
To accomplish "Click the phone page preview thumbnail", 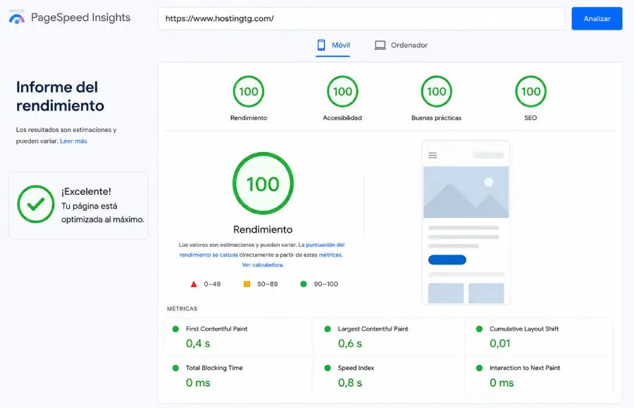I will point(466,222).
